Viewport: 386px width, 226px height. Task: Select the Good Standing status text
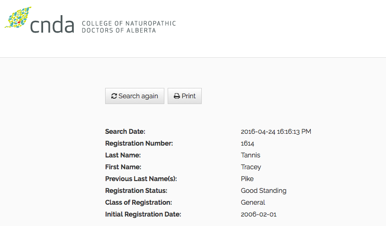click(263, 191)
